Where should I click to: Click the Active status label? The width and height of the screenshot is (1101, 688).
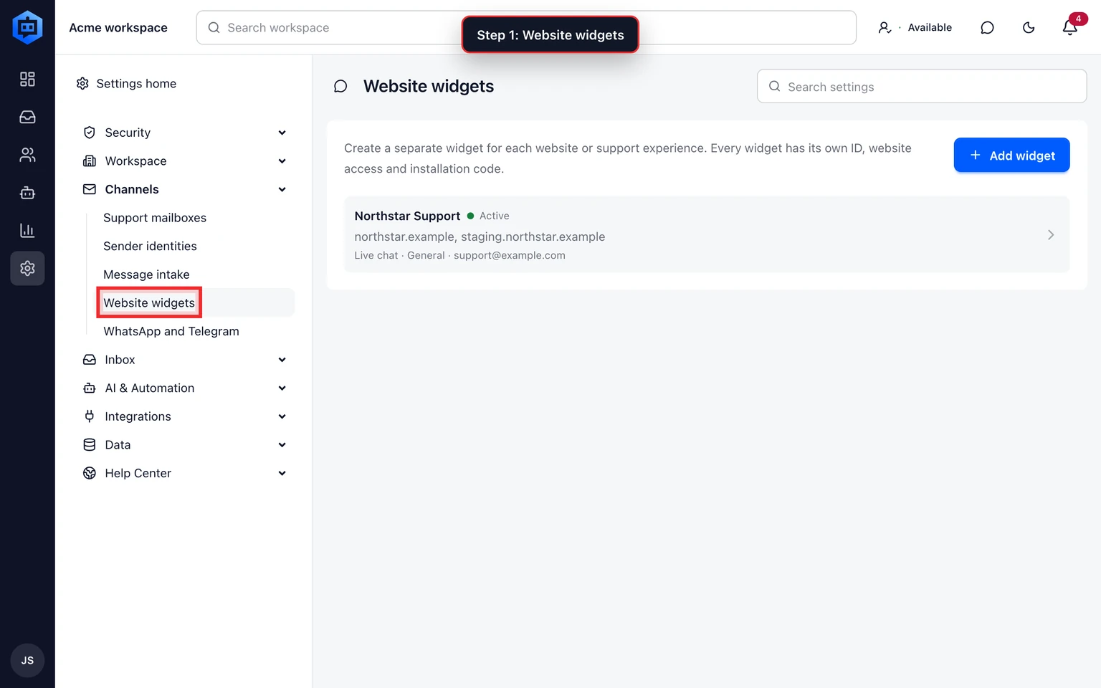coord(495,216)
